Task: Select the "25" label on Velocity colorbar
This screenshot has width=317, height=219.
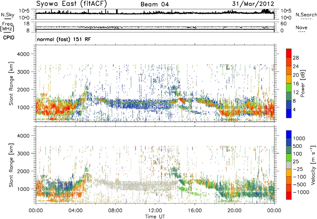Action: pos(296,162)
